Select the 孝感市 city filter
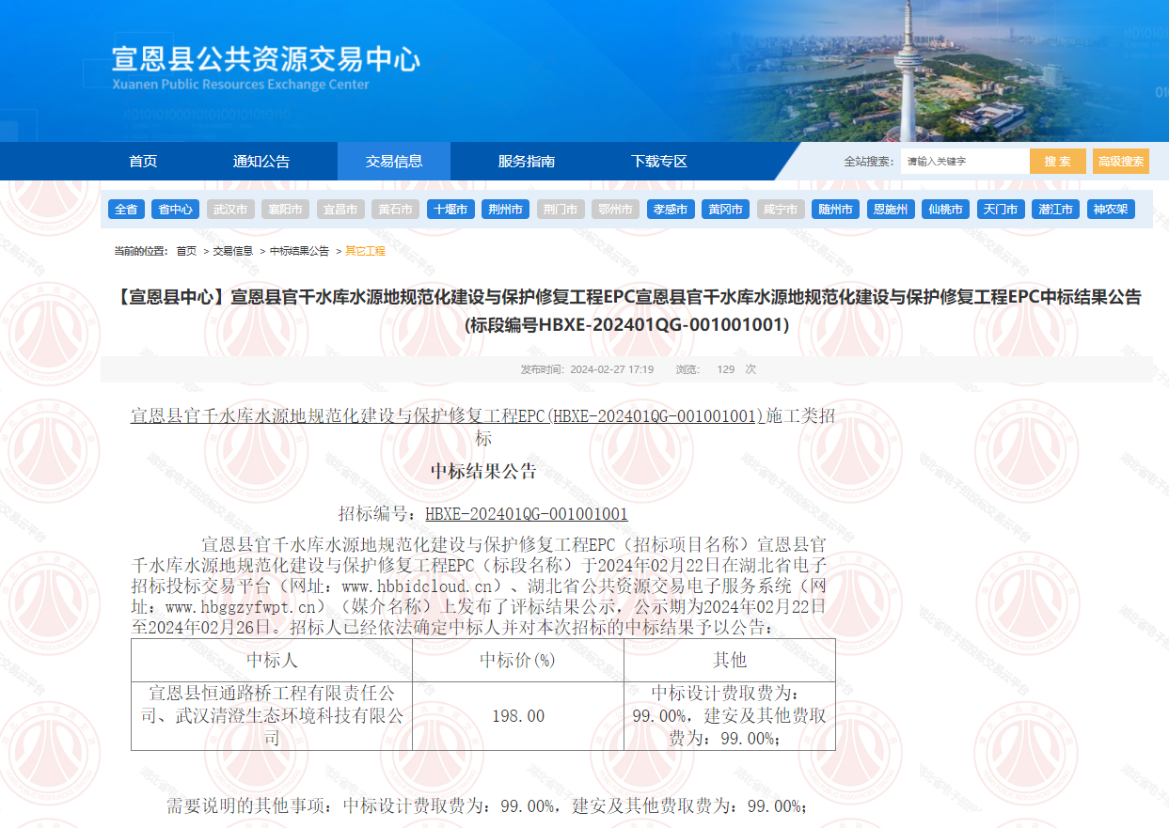 click(671, 210)
